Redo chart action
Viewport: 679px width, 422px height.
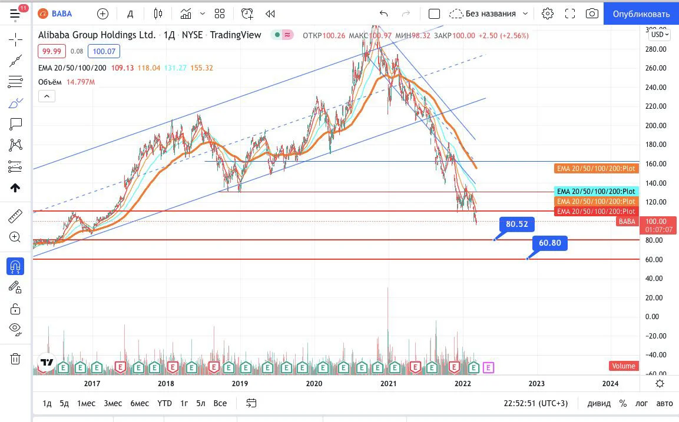click(x=406, y=14)
